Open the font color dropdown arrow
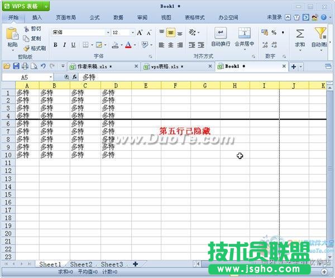The height and width of the screenshot is (278, 335). point(135,45)
